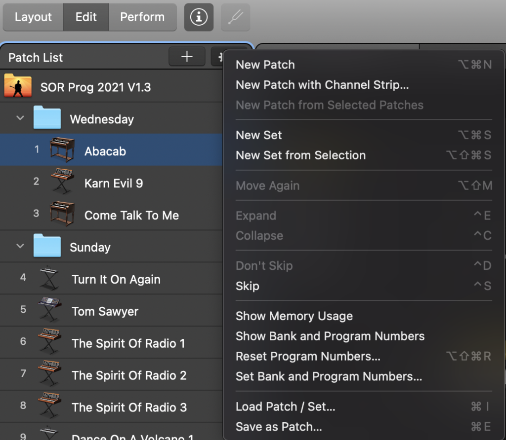Click the organ icon next to Abacab
This screenshot has width=506, height=440.
click(x=62, y=150)
